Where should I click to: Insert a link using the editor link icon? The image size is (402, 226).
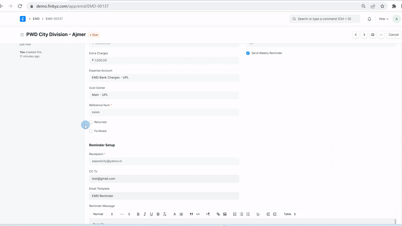pos(218,214)
